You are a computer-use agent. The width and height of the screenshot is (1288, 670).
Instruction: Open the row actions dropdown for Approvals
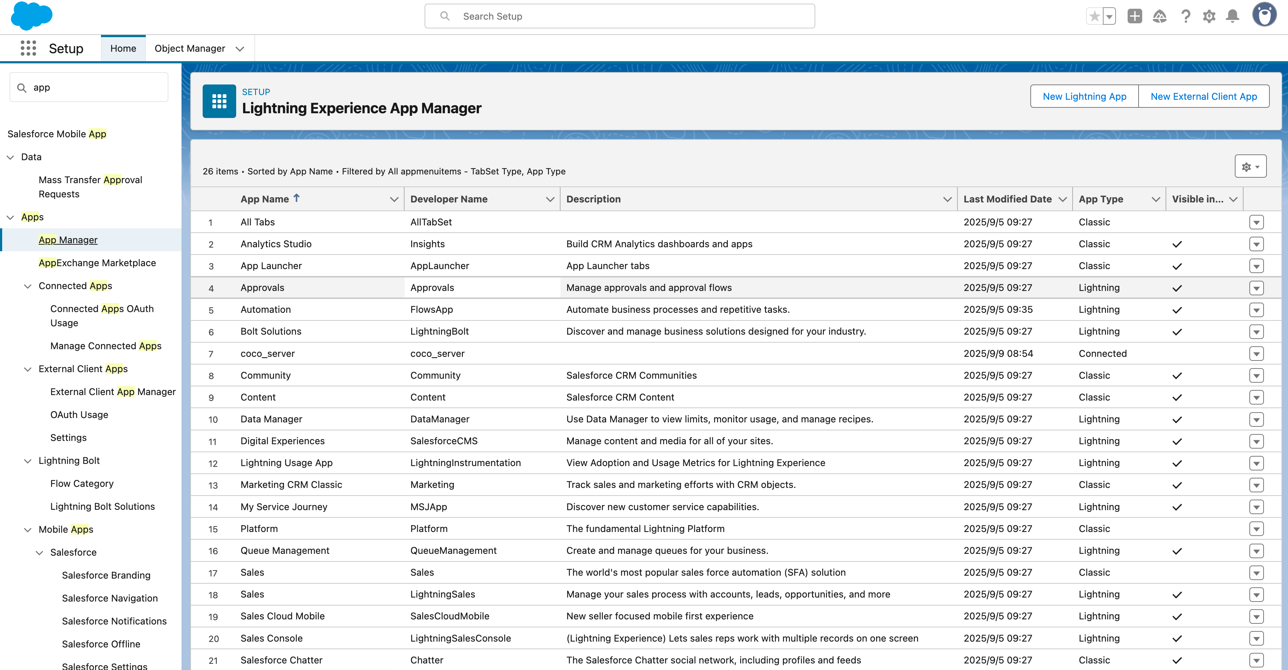click(x=1257, y=288)
